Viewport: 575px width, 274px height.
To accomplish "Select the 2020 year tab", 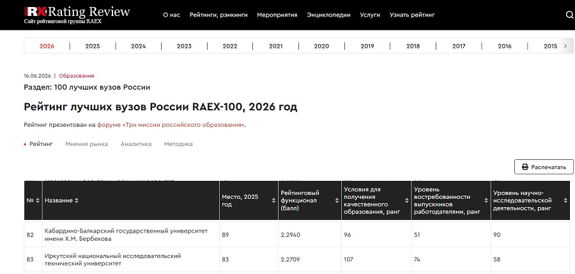I will [x=321, y=46].
